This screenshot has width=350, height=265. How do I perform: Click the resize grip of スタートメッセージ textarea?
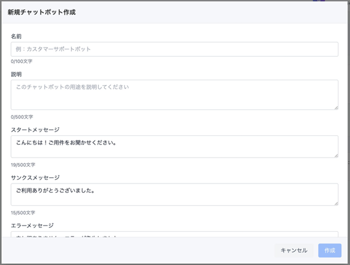336,156
